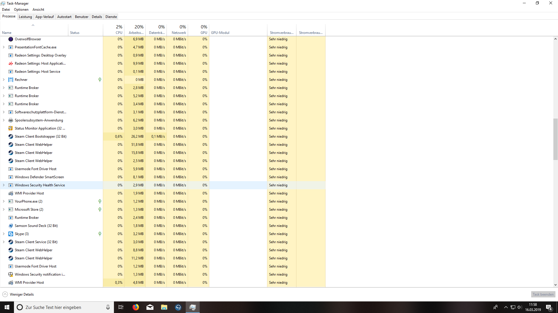The width and height of the screenshot is (558, 313).
Task: Click the Steam Client Bootstrapper icon
Action: tap(11, 137)
